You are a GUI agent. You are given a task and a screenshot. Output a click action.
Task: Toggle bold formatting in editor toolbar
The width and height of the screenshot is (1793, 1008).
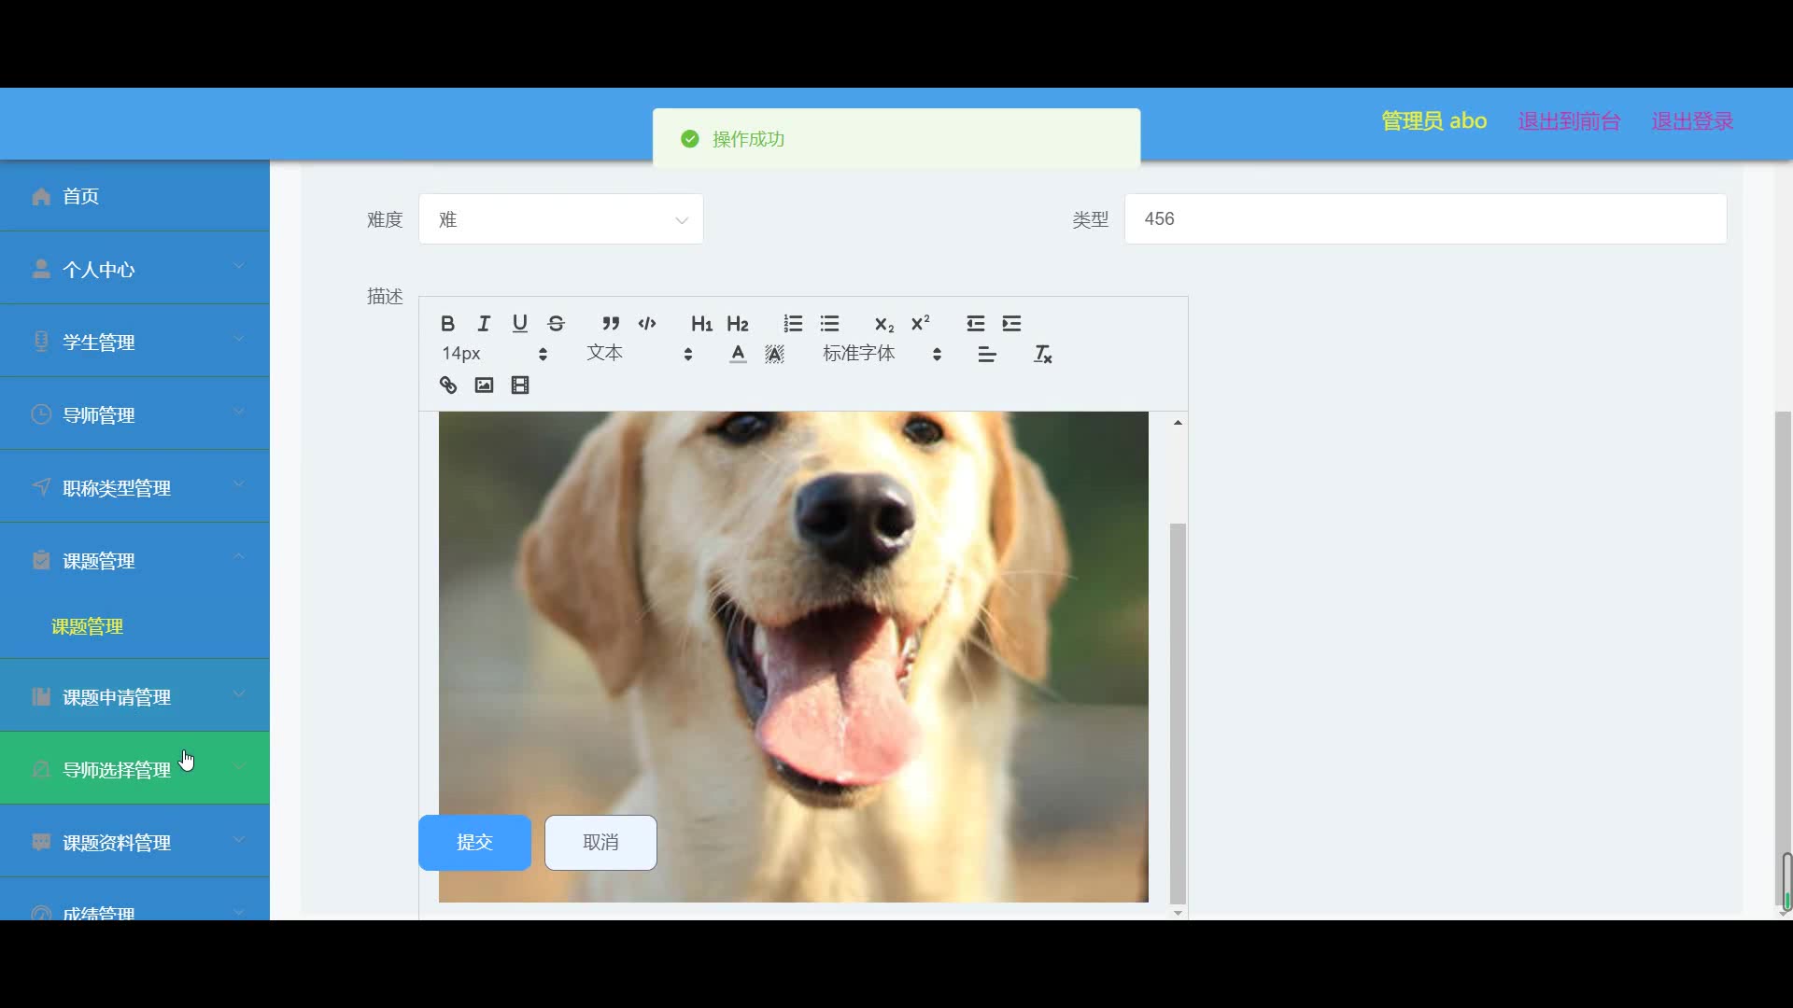[x=447, y=324]
